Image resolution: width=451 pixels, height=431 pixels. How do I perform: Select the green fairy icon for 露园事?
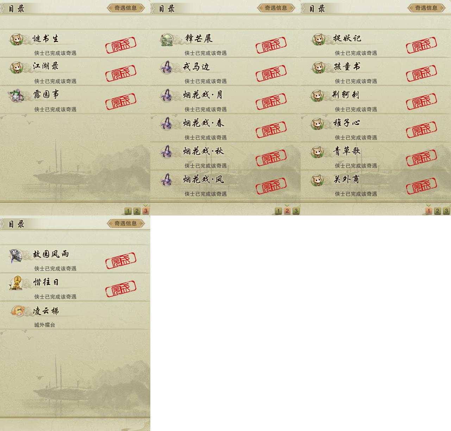[x=17, y=95]
